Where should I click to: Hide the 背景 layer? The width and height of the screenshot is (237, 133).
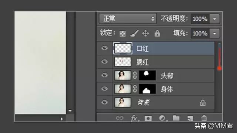104,102
